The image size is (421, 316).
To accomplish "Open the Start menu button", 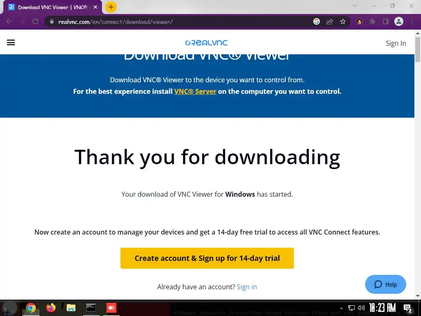I will pos(9,308).
